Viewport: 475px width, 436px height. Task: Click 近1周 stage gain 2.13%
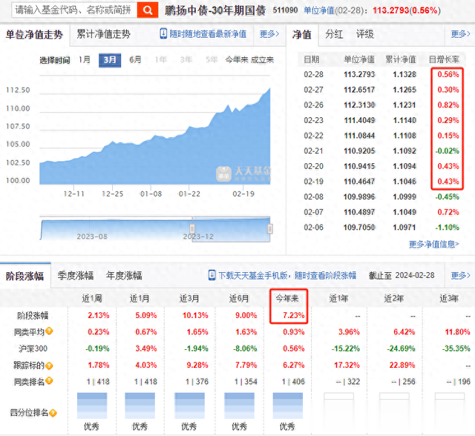pyautogui.click(x=99, y=316)
